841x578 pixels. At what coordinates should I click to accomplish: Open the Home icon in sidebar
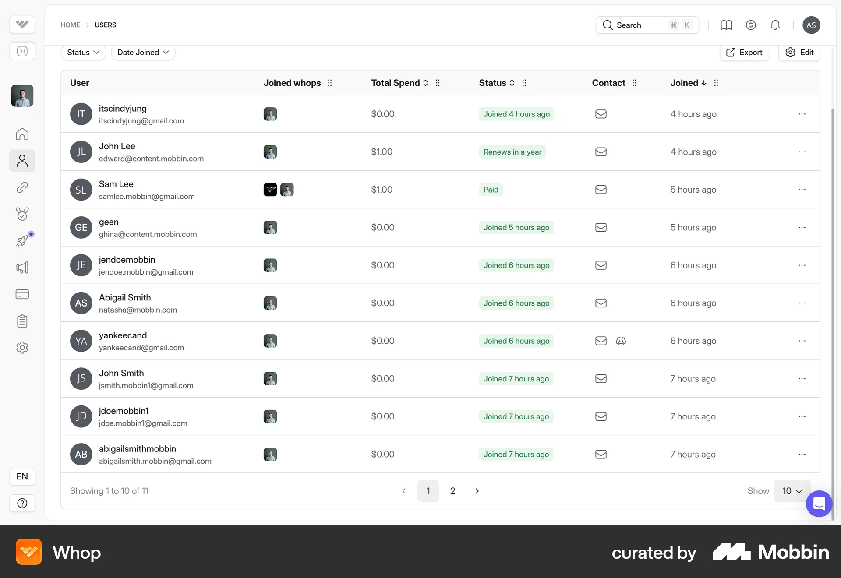(22, 134)
